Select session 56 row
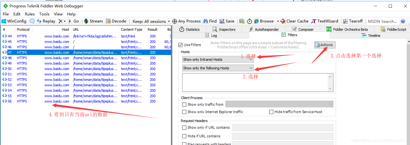Viewport: 410px width, 145px height. click(86, 101)
